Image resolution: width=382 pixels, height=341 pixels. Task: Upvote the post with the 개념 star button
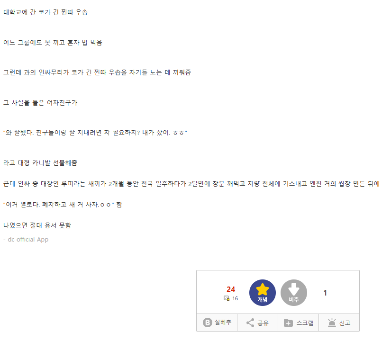(263, 293)
